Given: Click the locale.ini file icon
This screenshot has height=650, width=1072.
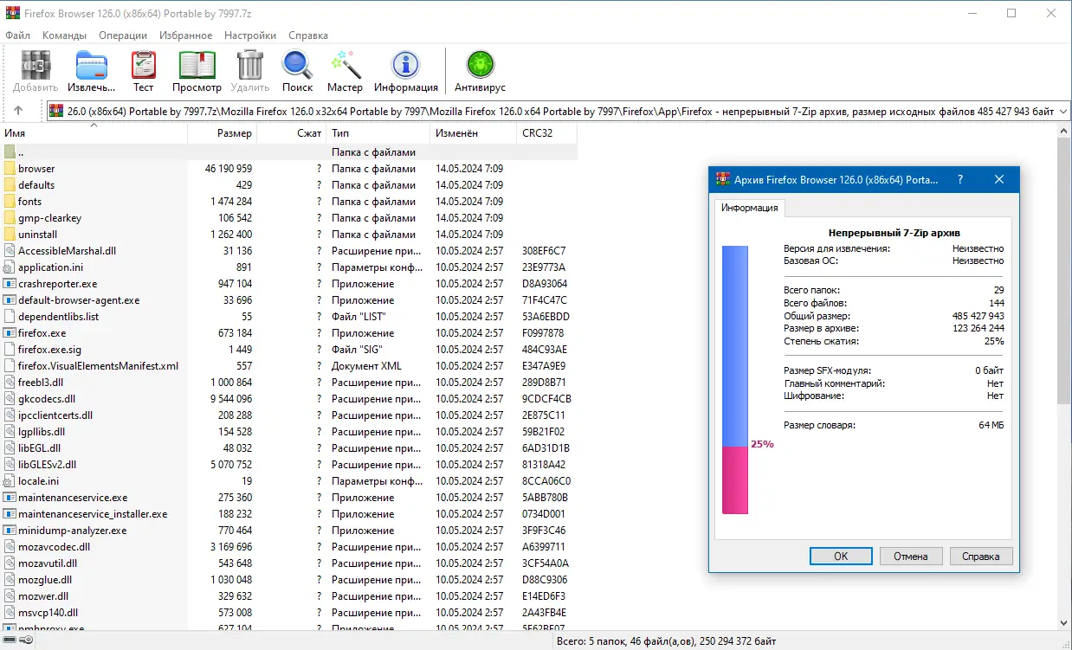Looking at the screenshot, I should [10, 481].
